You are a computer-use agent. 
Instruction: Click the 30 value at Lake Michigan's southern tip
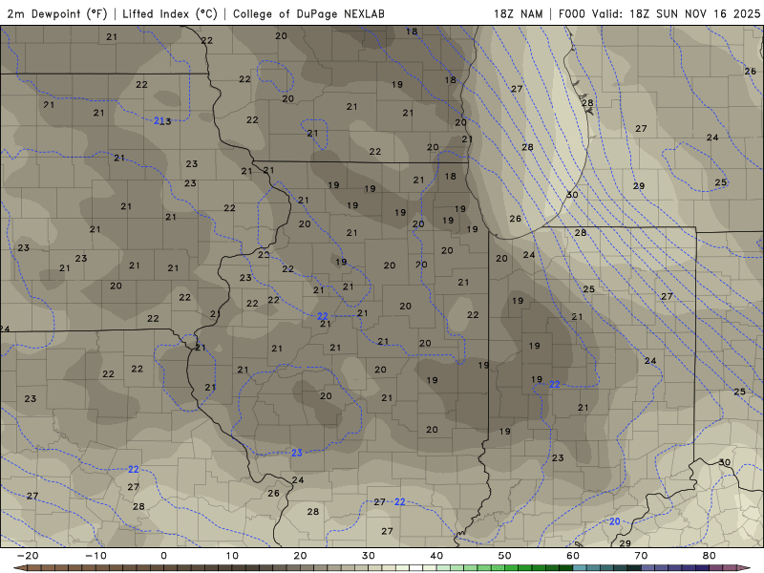[572, 195]
